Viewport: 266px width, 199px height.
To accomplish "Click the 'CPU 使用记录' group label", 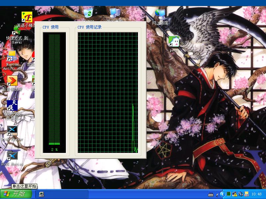I will coord(89,27).
